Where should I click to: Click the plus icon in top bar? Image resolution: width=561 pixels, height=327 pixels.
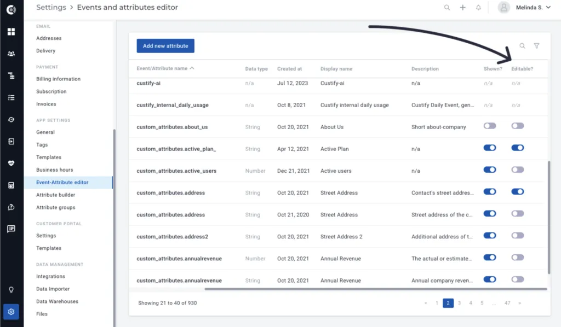click(462, 8)
